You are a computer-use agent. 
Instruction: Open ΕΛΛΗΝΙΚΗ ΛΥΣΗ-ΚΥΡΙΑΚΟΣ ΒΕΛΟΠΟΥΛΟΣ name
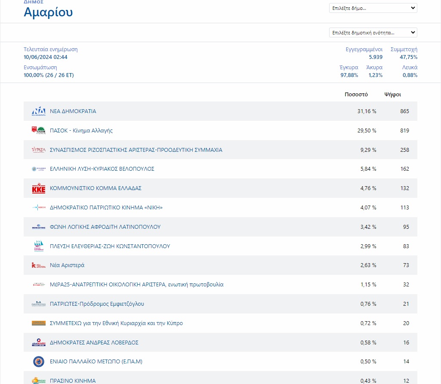pos(102,169)
